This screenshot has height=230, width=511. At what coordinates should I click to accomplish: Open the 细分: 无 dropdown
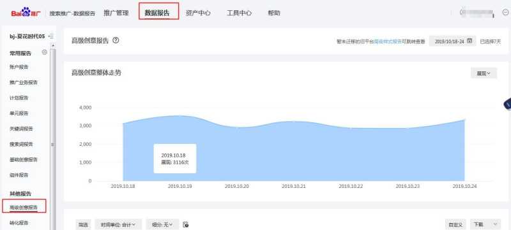[162, 224]
